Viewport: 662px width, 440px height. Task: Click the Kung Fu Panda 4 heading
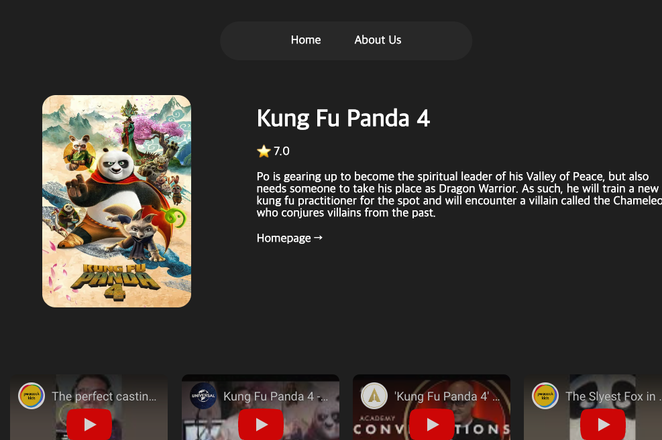click(343, 118)
